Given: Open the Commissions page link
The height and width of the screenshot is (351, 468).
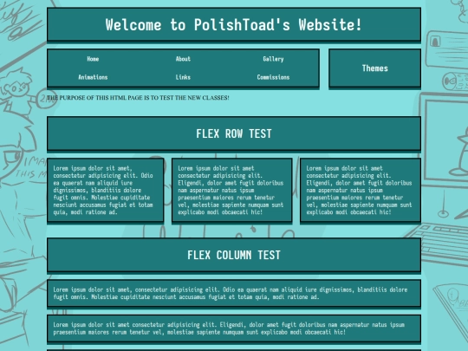Looking at the screenshot, I should tap(273, 77).
